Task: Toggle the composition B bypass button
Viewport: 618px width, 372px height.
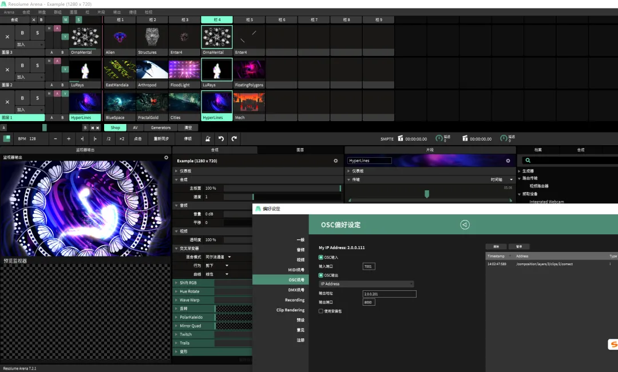Action: [x=41, y=19]
